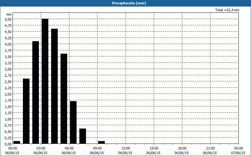
Task: Click the 2,50 value on the y-axis
Action: point(8,81)
